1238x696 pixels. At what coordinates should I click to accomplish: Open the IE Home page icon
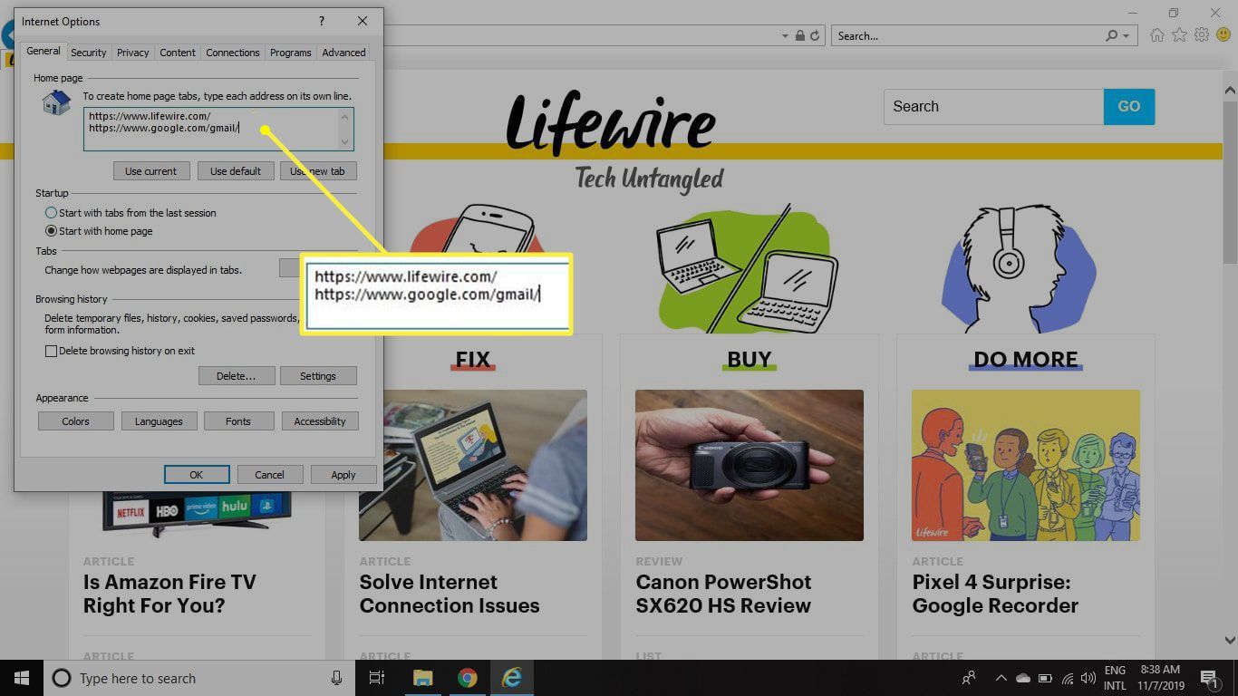(x=1157, y=35)
